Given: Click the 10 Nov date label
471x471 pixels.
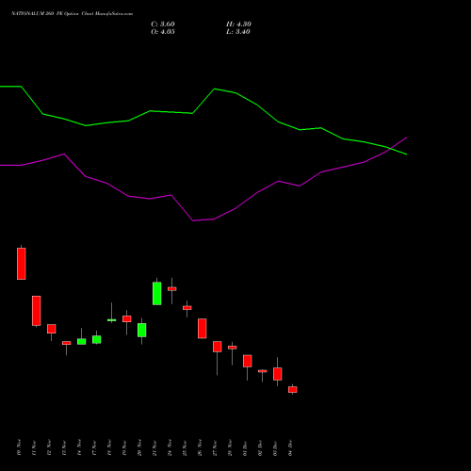Looking at the screenshot, I should point(19,447).
